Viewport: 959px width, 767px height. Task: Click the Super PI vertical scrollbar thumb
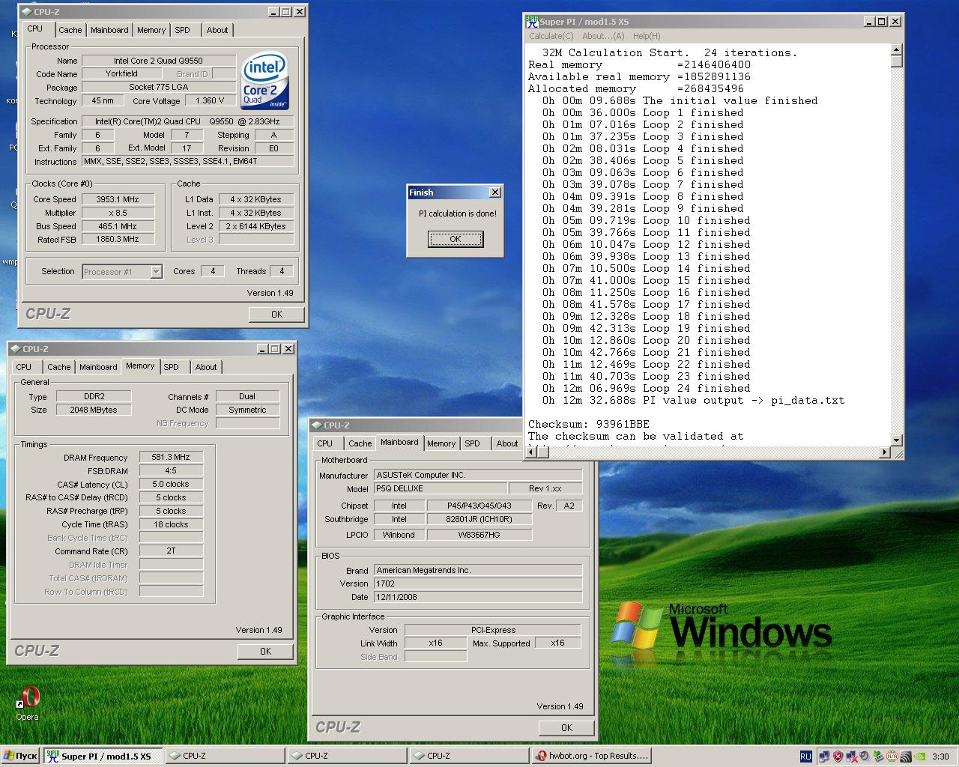click(x=897, y=61)
